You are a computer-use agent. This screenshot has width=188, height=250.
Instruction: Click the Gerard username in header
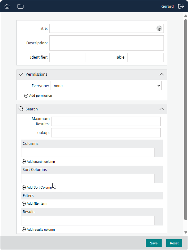coord(168,6)
